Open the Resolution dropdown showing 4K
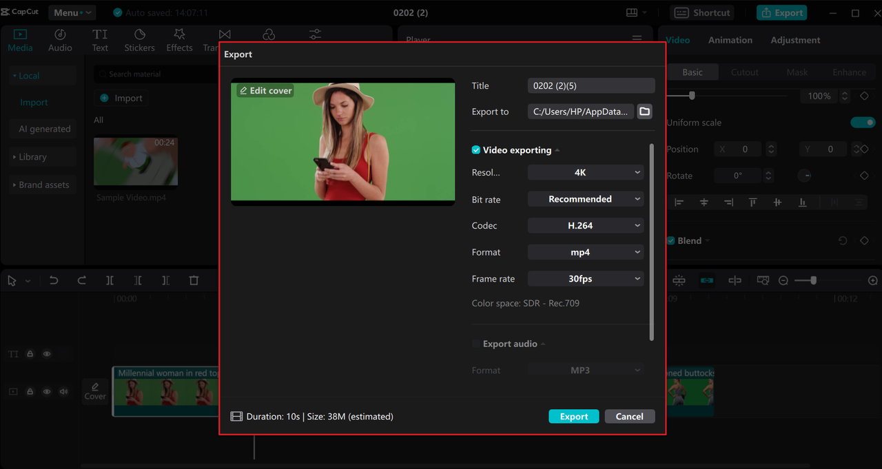882x469 pixels. [x=586, y=172]
